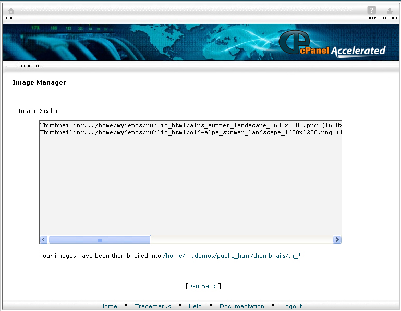Click the empty scrollbar track right of thumb
Screen dimensions: 401x311
(x=241, y=240)
